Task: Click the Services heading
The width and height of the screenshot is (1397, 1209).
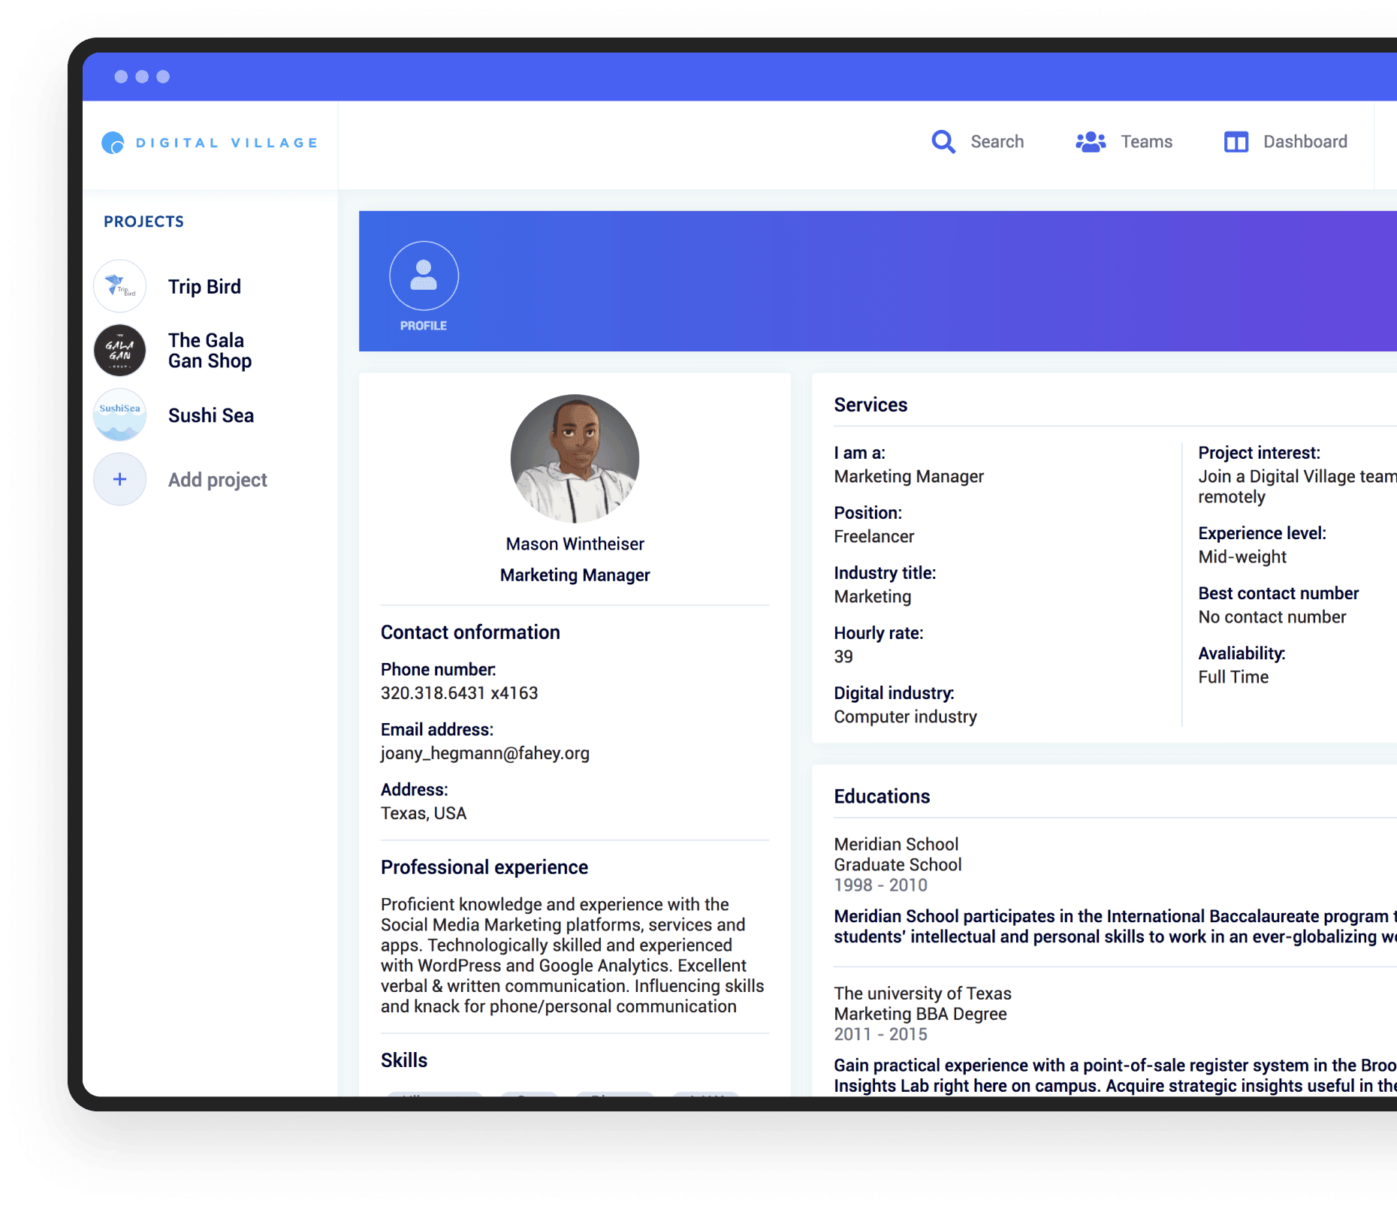Action: click(870, 405)
